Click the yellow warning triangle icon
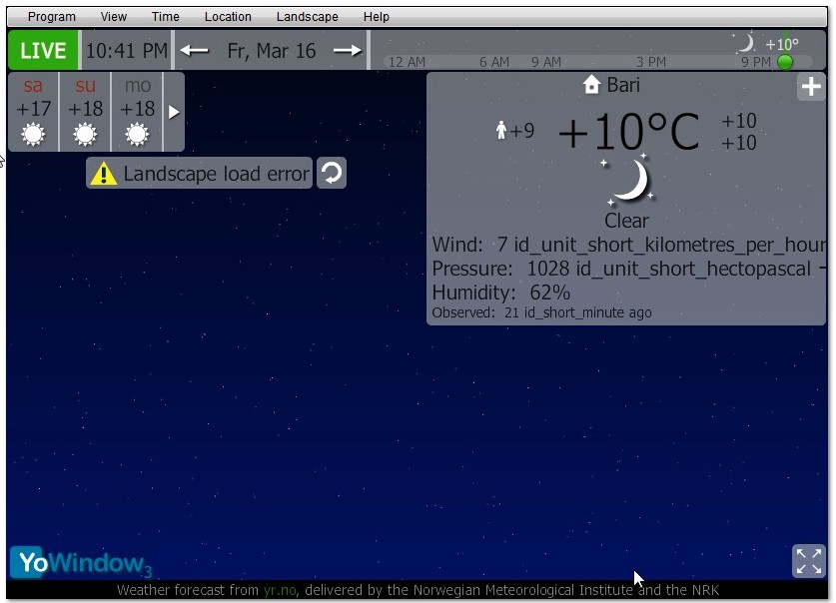The image size is (836, 603). click(x=104, y=174)
